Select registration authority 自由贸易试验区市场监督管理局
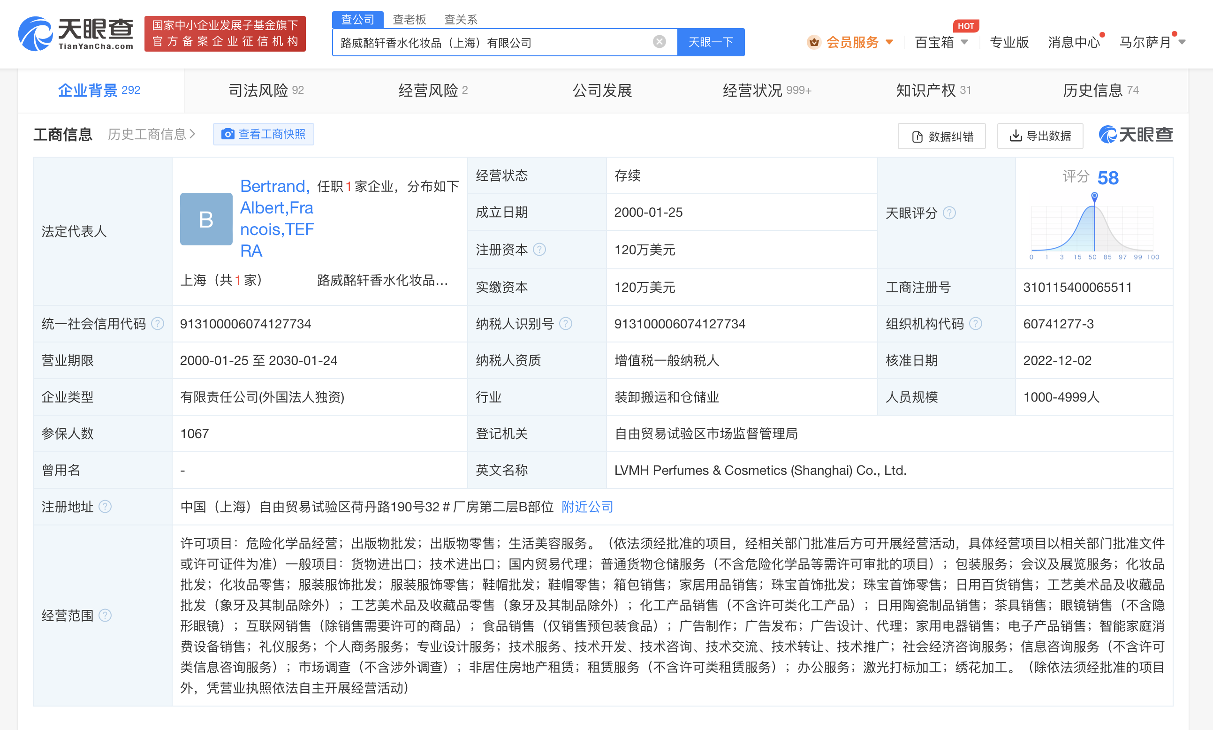Viewport: 1213px width, 730px height. pyautogui.click(x=705, y=434)
